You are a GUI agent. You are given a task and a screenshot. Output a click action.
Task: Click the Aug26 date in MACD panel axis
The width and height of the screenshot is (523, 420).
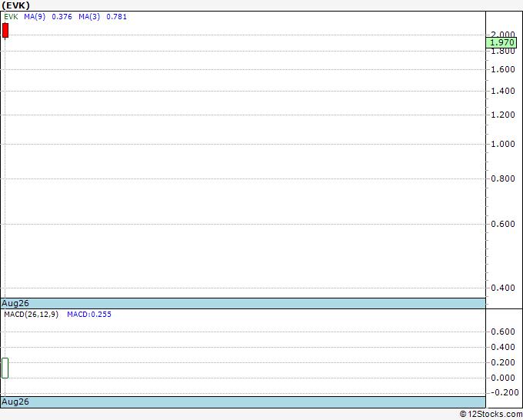pyautogui.click(x=15, y=402)
